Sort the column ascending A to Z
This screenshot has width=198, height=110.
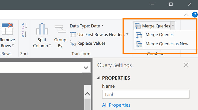[24, 26]
